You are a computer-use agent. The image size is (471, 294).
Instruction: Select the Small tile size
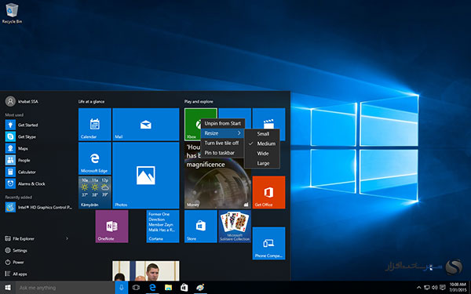pos(262,134)
